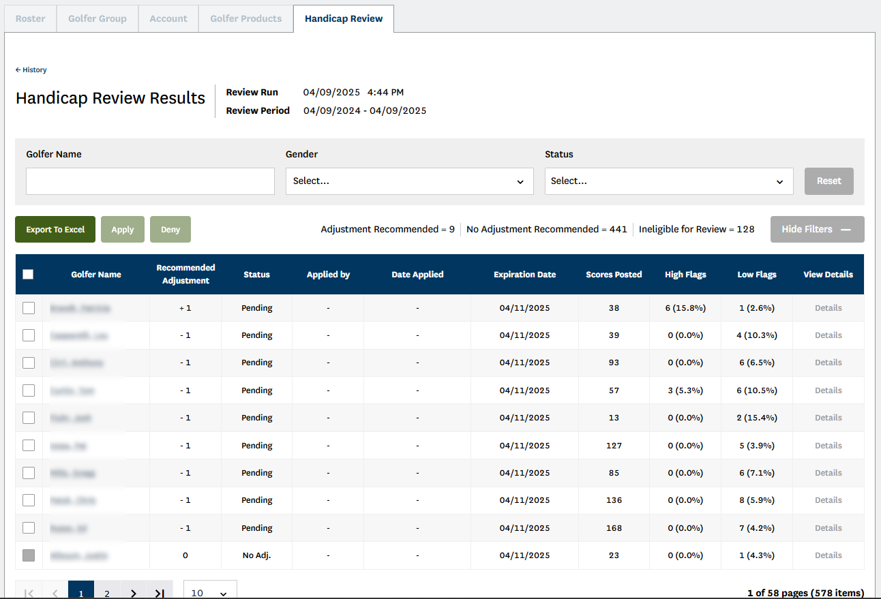The height and width of the screenshot is (599, 881).
Task: Click the back arrow History link
Action: click(x=31, y=70)
